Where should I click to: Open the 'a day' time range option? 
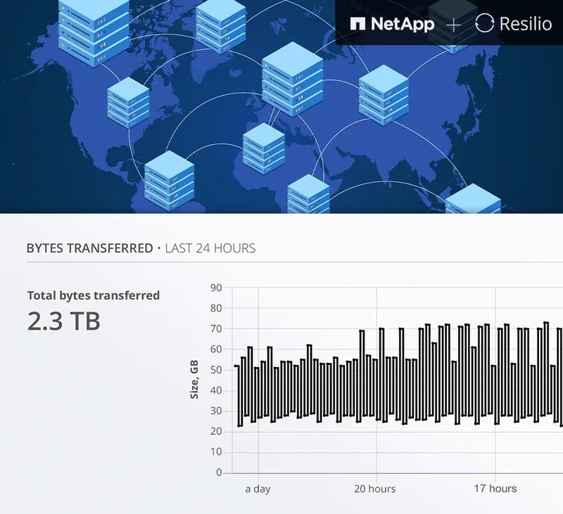pos(258,488)
